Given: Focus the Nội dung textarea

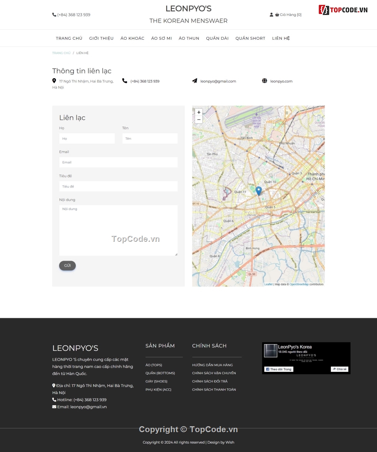Looking at the screenshot, I should coord(119,230).
